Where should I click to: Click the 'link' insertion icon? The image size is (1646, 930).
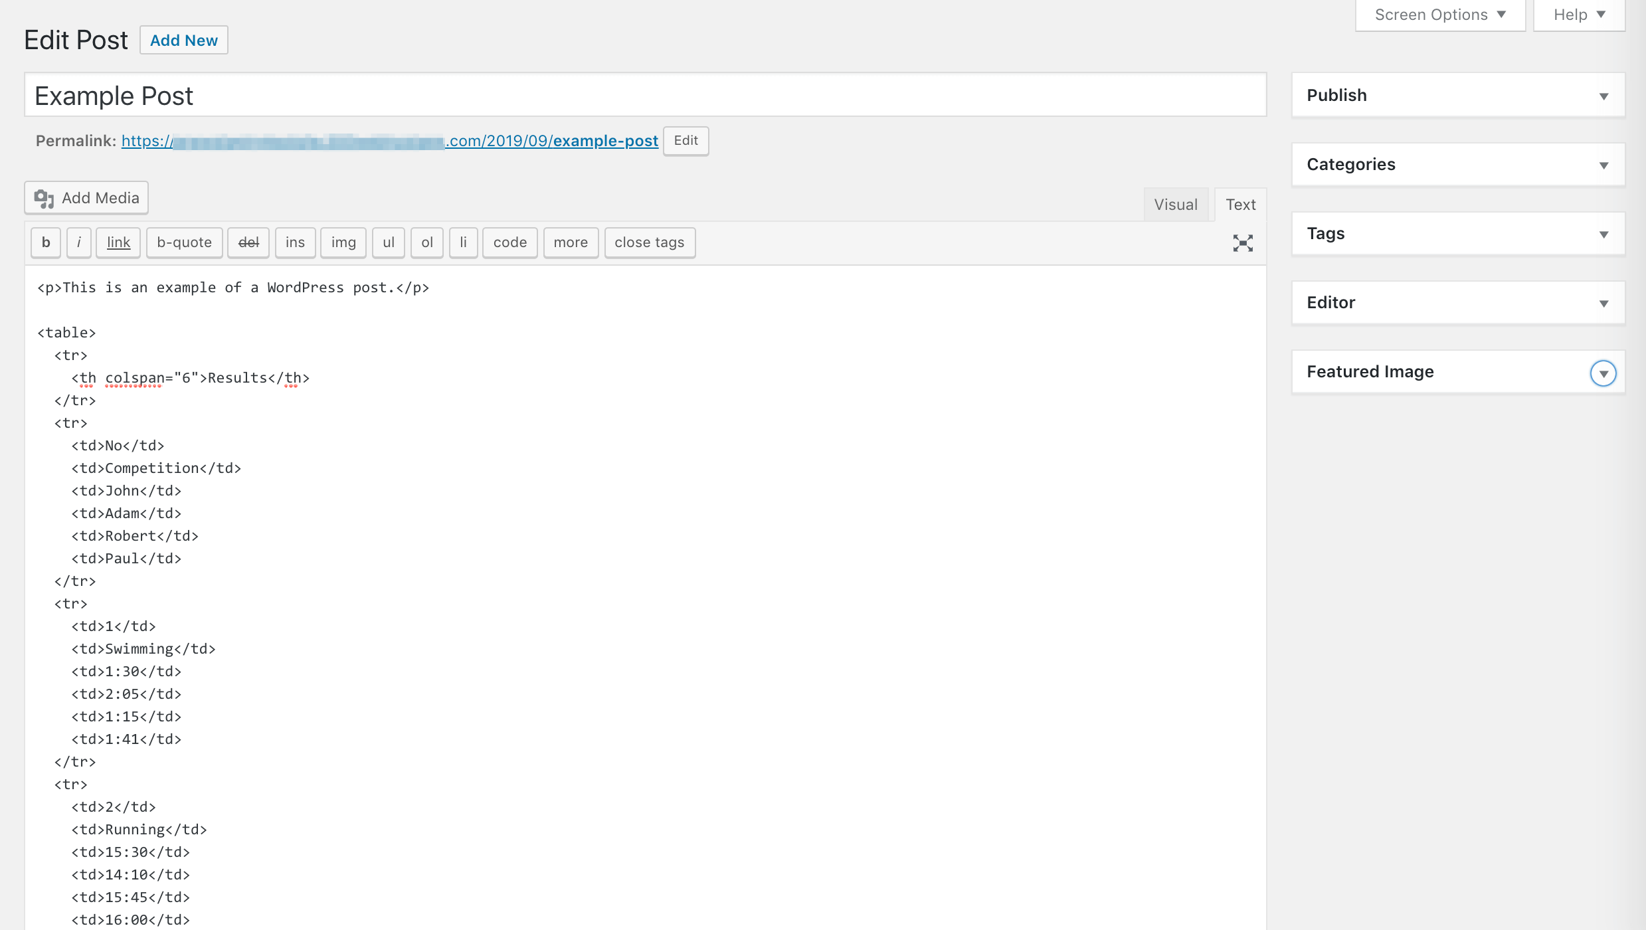[118, 242]
